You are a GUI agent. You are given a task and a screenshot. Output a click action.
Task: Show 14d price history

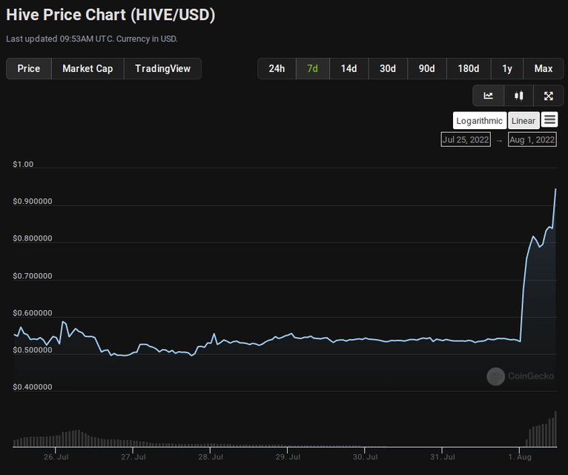[349, 68]
